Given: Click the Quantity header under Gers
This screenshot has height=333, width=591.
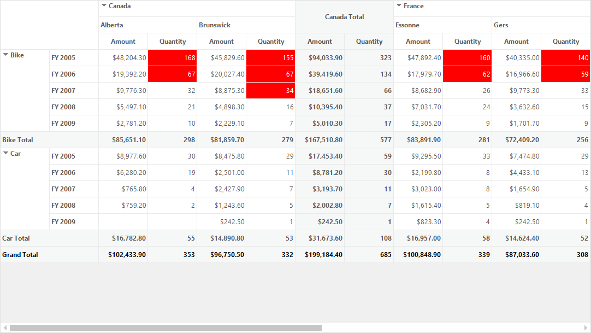Looking at the screenshot, I should pyautogui.click(x=566, y=42).
